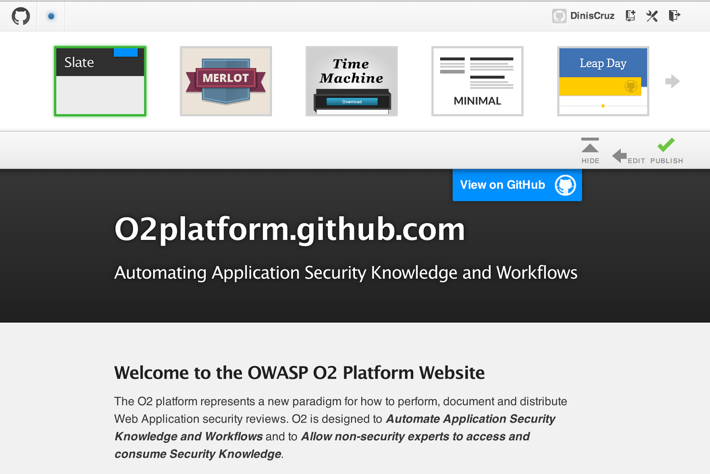The image size is (710, 474).
Task: Open account settings via the tools icon
Action: 652,16
